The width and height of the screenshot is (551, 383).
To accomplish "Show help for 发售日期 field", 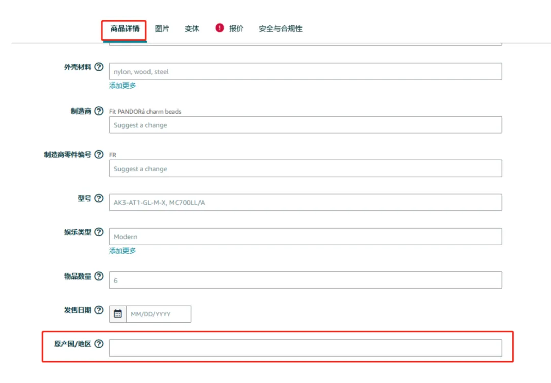I will pyautogui.click(x=99, y=310).
